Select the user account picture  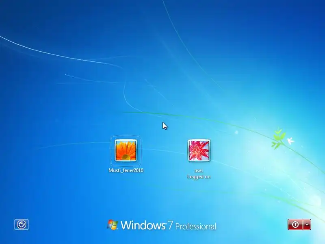point(199,150)
